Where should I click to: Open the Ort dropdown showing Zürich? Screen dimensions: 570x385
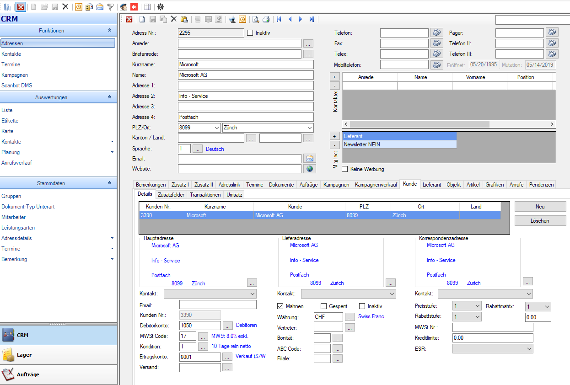point(310,128)
